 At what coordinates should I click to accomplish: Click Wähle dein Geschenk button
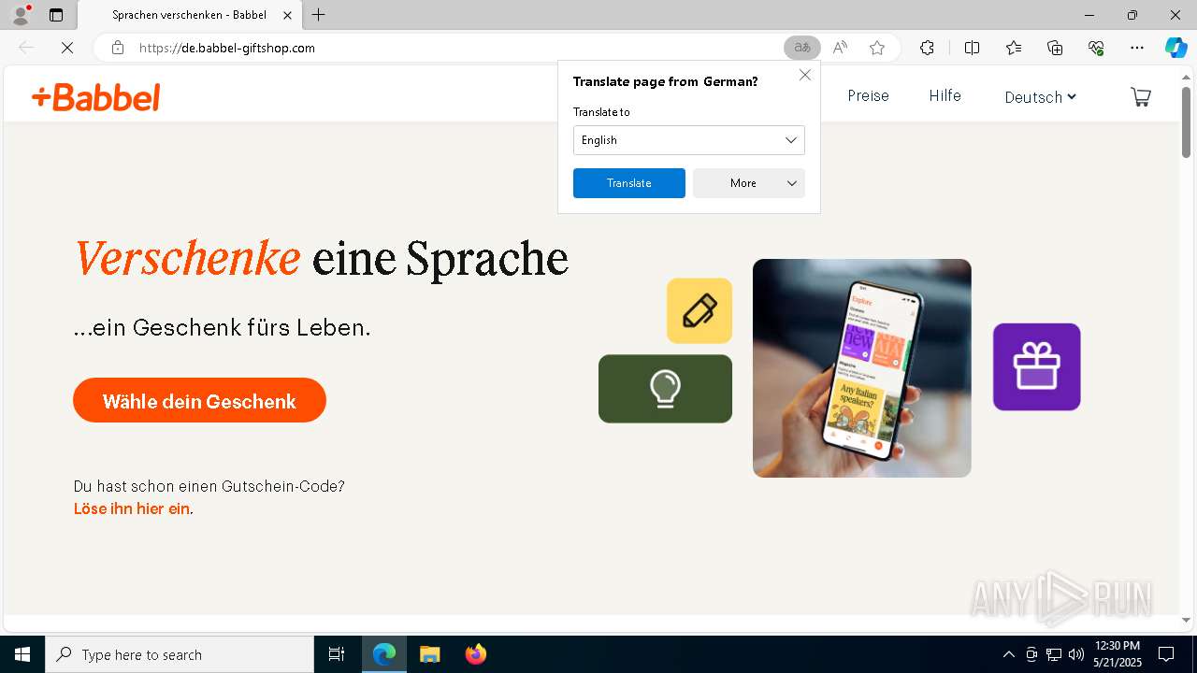[199, 401]
